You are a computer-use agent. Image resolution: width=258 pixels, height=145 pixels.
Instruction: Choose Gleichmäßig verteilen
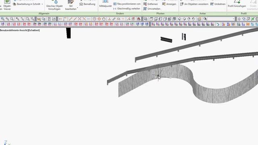[127, 8]
